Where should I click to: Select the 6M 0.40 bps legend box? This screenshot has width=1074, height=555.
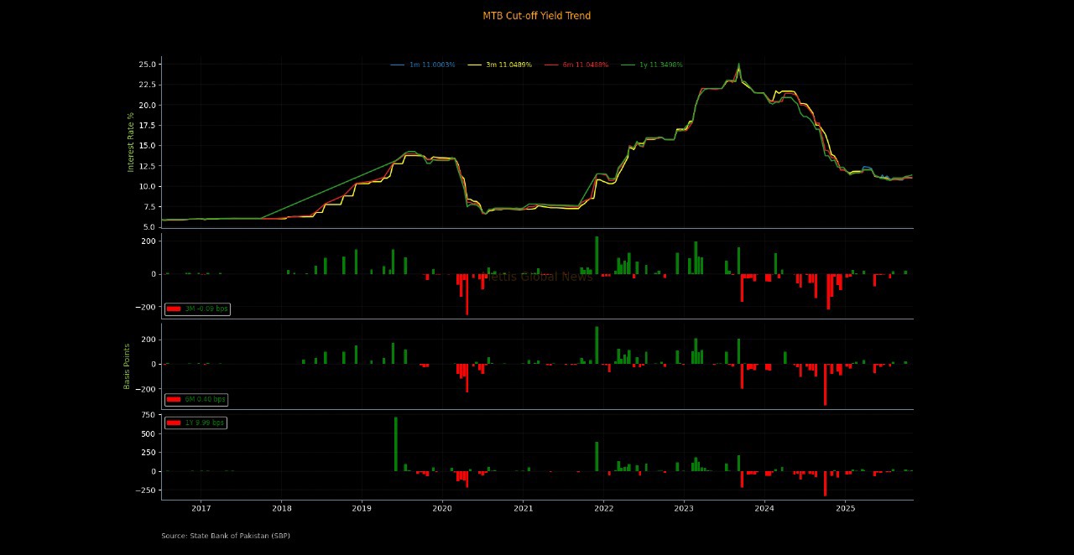[197, 400]
